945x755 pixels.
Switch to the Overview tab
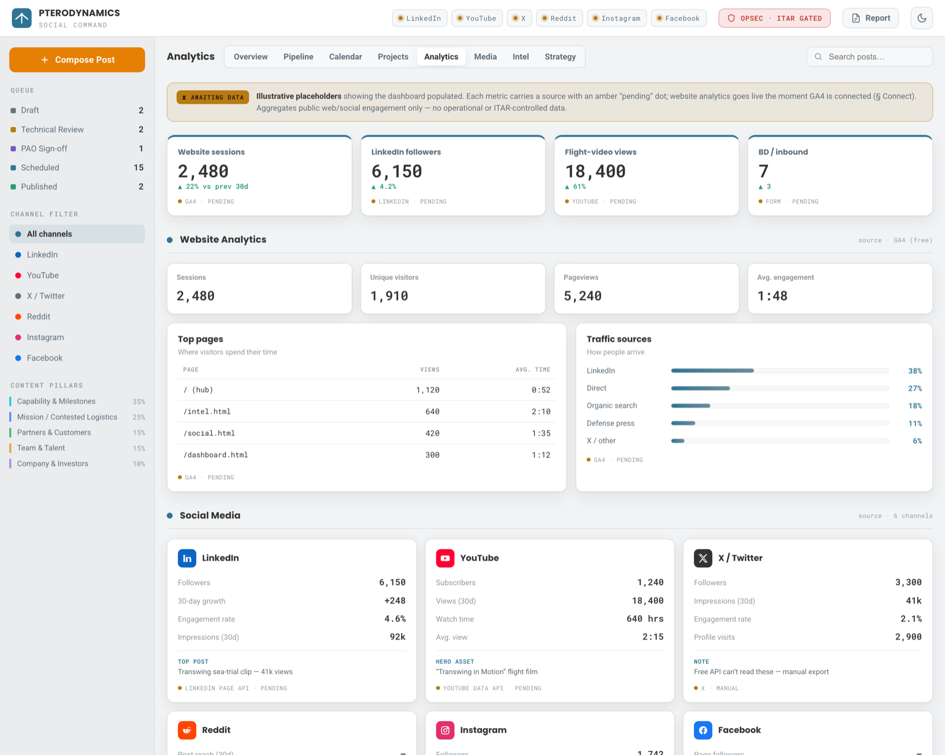pyautogui.click(x=250, y=57)
